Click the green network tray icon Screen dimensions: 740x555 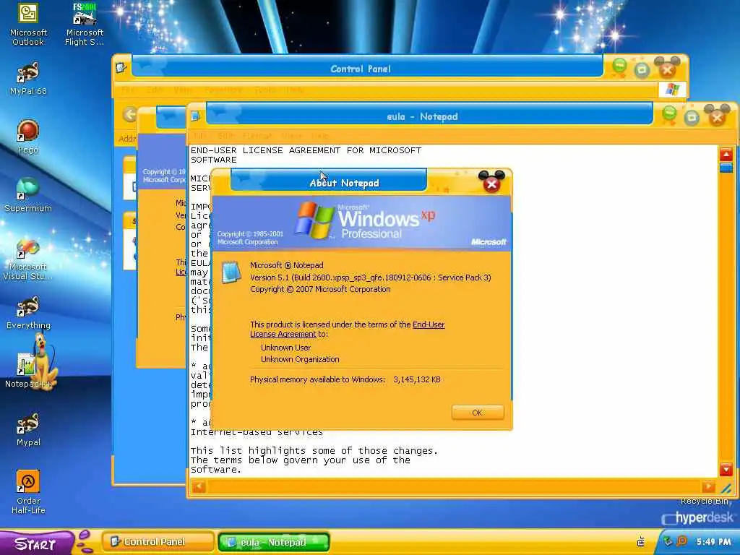667,541
